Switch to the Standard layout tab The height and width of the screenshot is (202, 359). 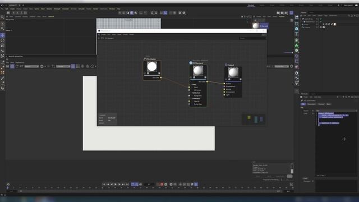251,5
